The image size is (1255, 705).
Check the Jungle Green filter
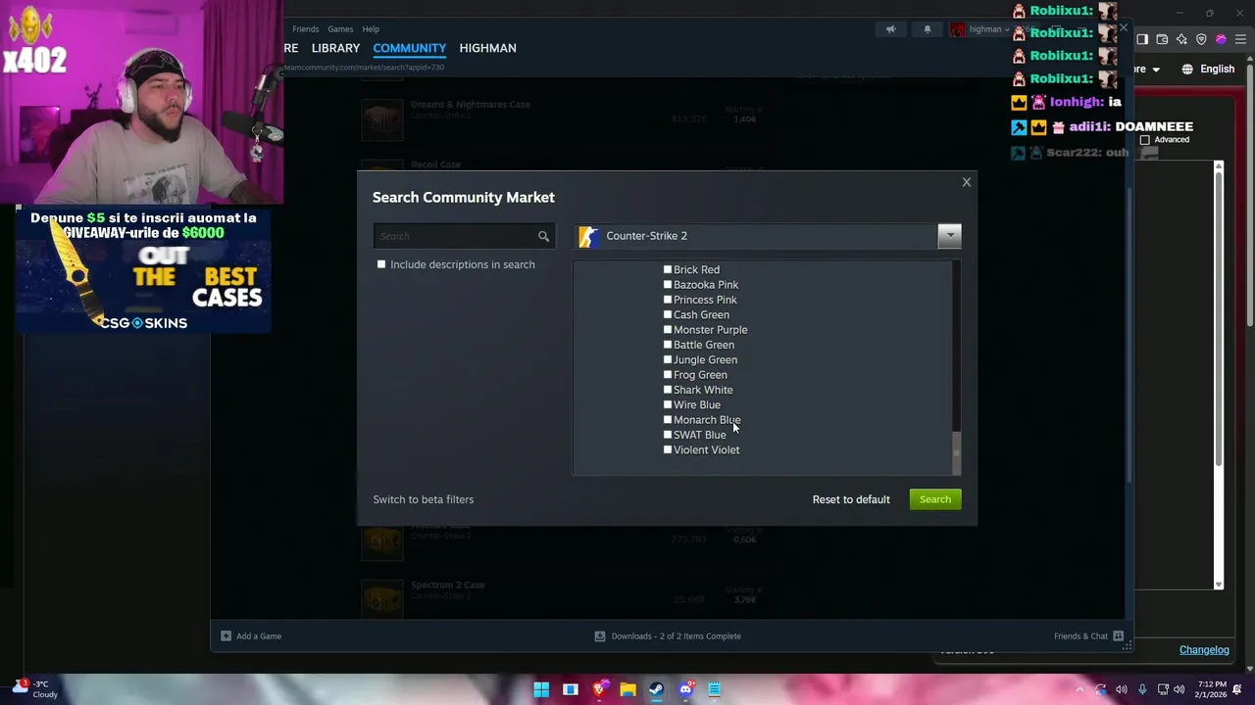[668, 359]
